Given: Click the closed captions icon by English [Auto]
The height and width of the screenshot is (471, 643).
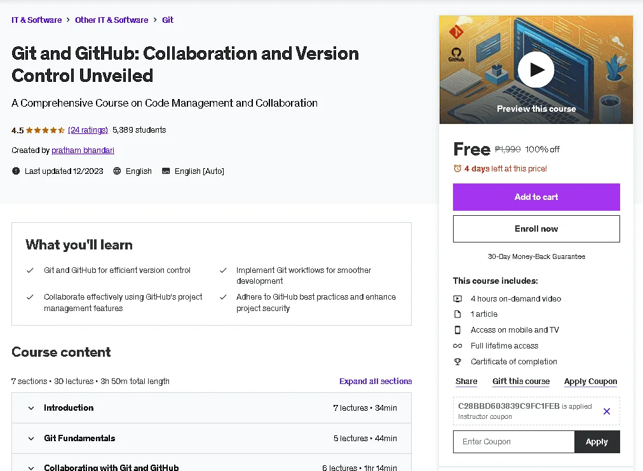Looking at the screenshot, I should pyautogui.click(x=166, y=171).
